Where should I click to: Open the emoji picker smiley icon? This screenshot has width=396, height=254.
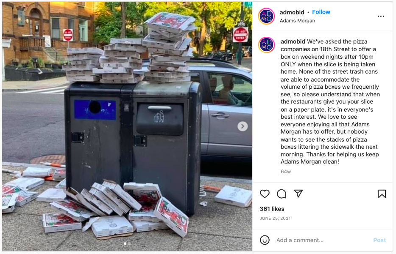265,240
